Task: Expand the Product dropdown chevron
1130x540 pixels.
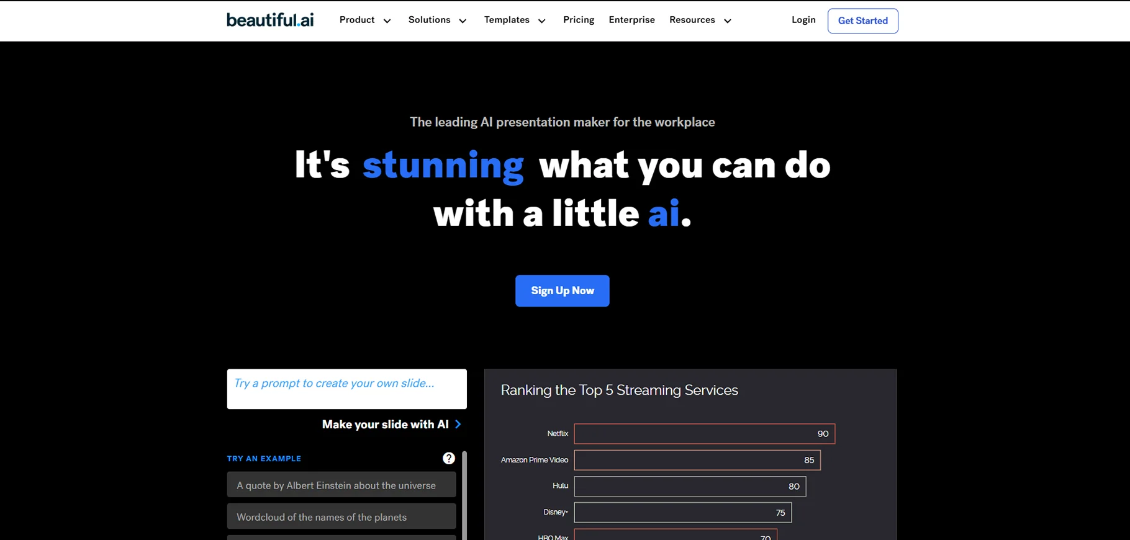Action: point(387,21)
